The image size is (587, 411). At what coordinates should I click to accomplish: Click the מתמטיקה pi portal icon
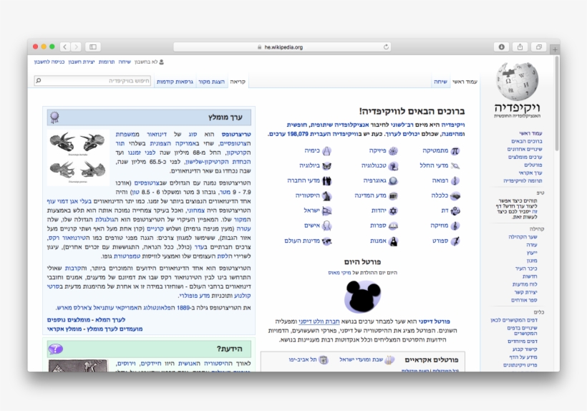[455, 151]
